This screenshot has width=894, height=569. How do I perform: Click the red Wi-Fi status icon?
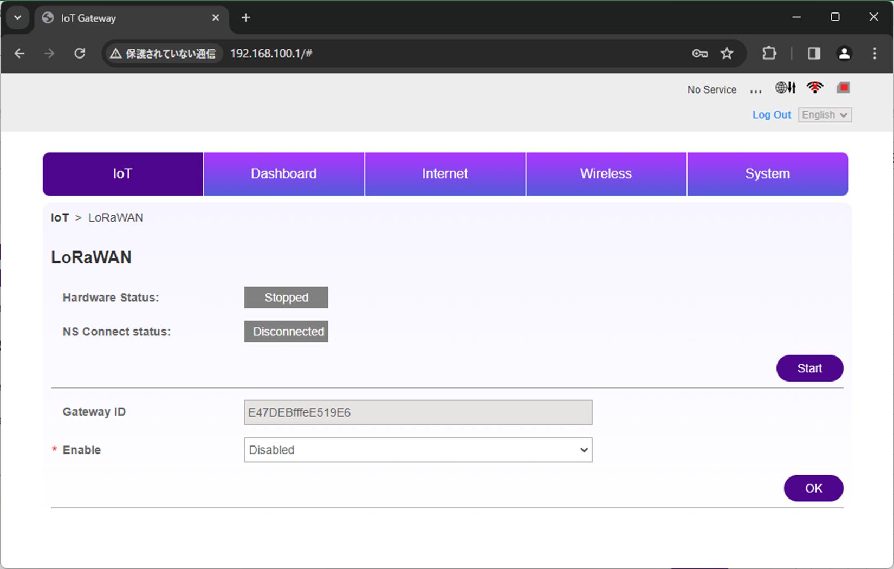tap(814, 88)
